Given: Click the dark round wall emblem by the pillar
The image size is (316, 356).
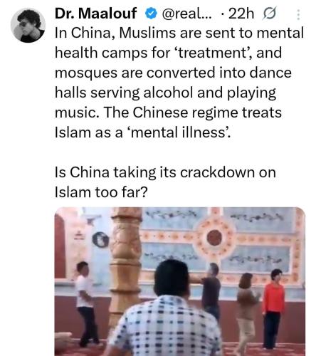Looking at the screenshot, I should click(100, 240).
